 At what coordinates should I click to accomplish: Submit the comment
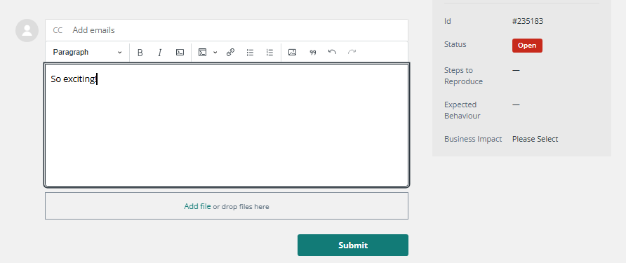click(x=352, y=245)
